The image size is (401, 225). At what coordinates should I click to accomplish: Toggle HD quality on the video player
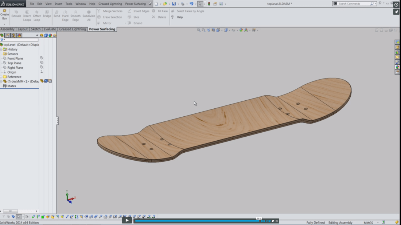pos(269,220)
